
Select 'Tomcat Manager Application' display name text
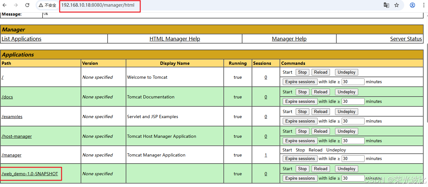pos(156,155)
